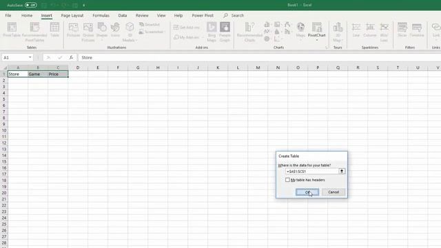This screenshot has height=248, width=441.
Task: Launch People Graph add-in
Action: point(225,32)
